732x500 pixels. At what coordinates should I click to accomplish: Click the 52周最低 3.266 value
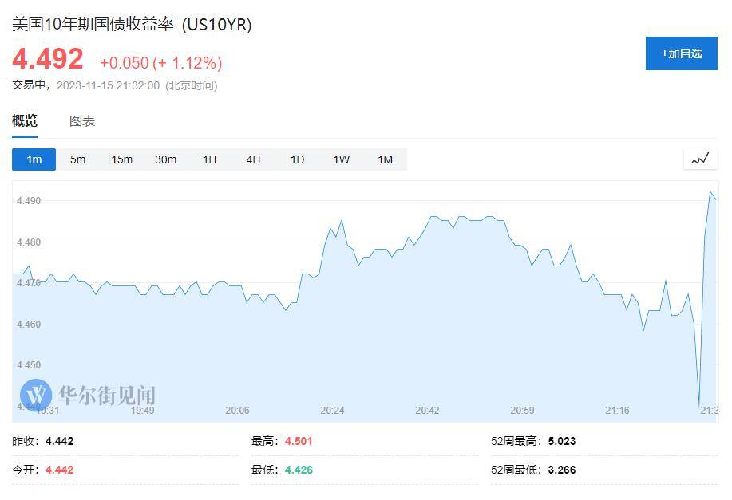(562, 470)
